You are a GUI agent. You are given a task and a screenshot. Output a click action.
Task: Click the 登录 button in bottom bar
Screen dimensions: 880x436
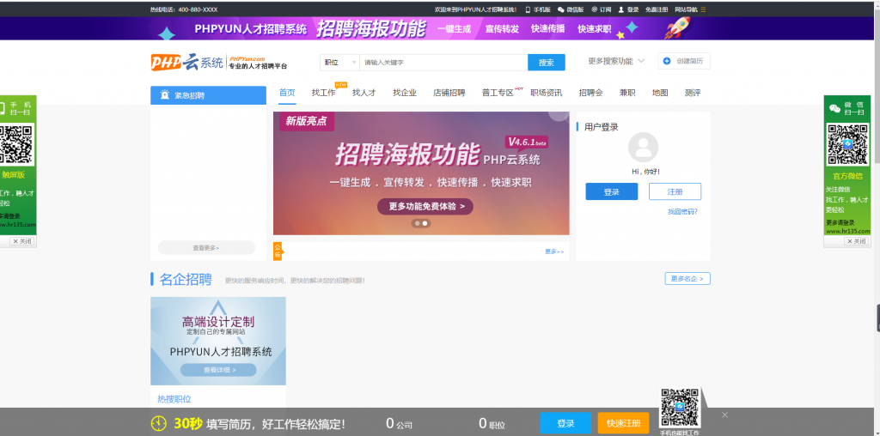point(565,423)
